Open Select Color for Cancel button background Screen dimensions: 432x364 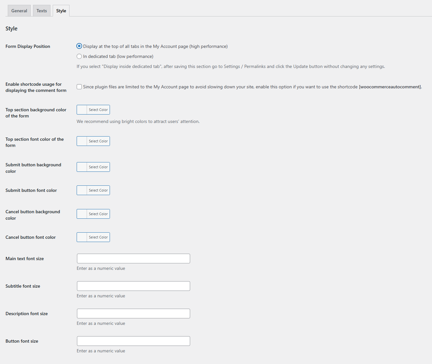[98, 214]
